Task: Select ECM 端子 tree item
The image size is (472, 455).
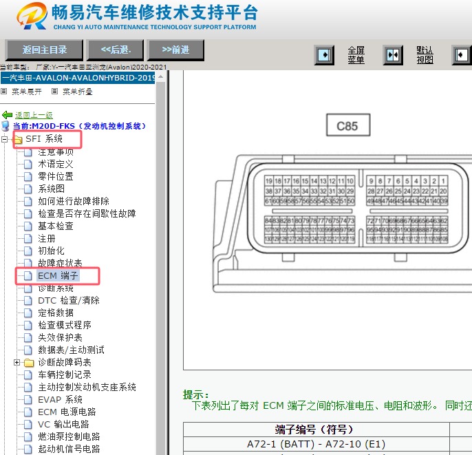Action: 58,275
